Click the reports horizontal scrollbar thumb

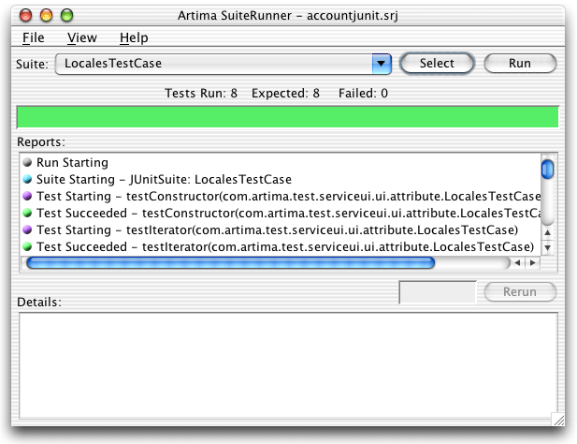[231, 263]
